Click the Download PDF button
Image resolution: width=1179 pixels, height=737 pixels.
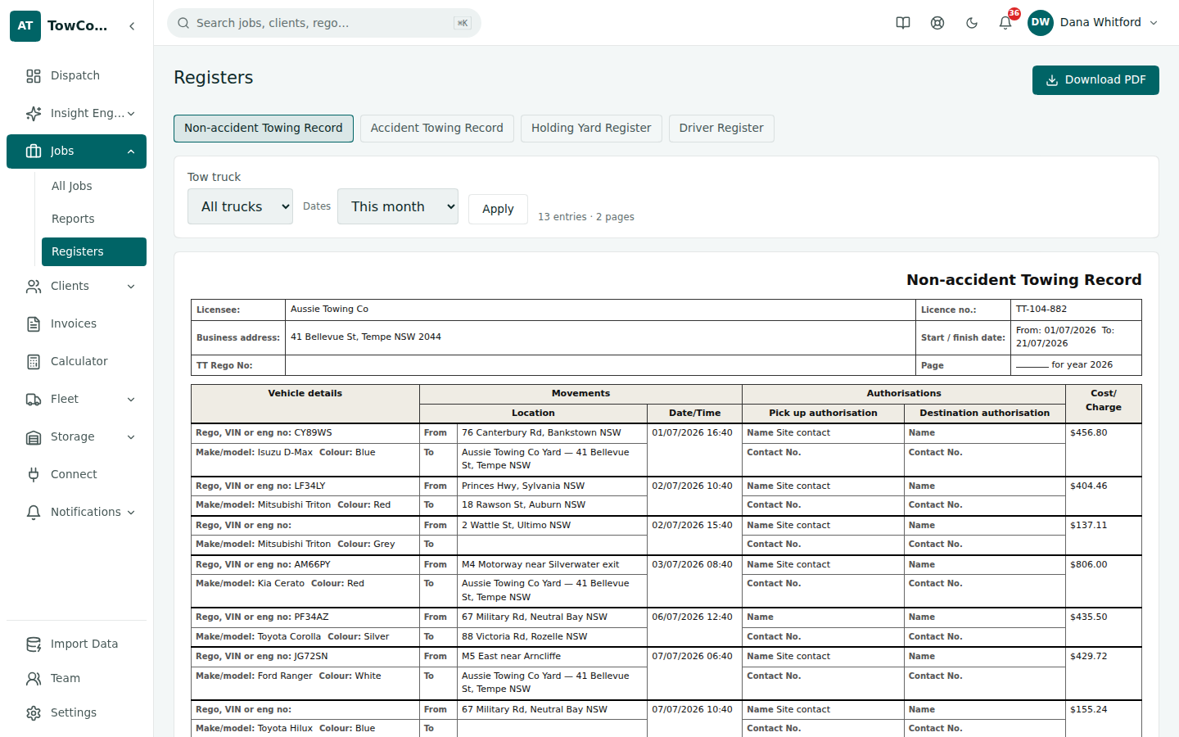1095,80
